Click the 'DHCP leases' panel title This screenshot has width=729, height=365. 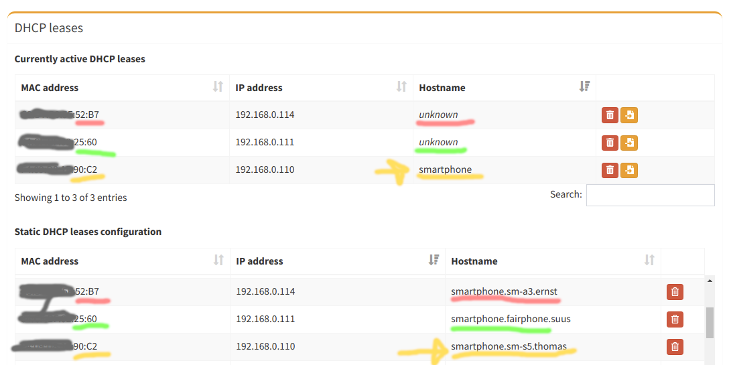[49, 28]
